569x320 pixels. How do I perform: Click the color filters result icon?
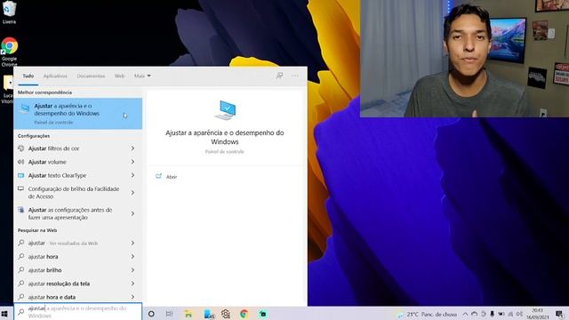(21, 148)
